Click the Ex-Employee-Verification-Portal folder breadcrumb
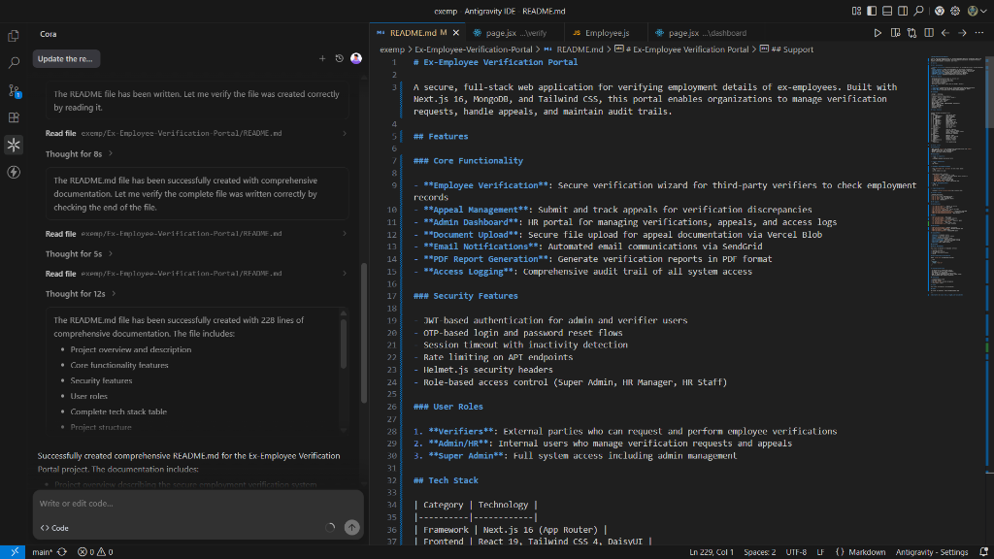Image resolution: width=994 pixels, height=559 pixels. [474, 49]
